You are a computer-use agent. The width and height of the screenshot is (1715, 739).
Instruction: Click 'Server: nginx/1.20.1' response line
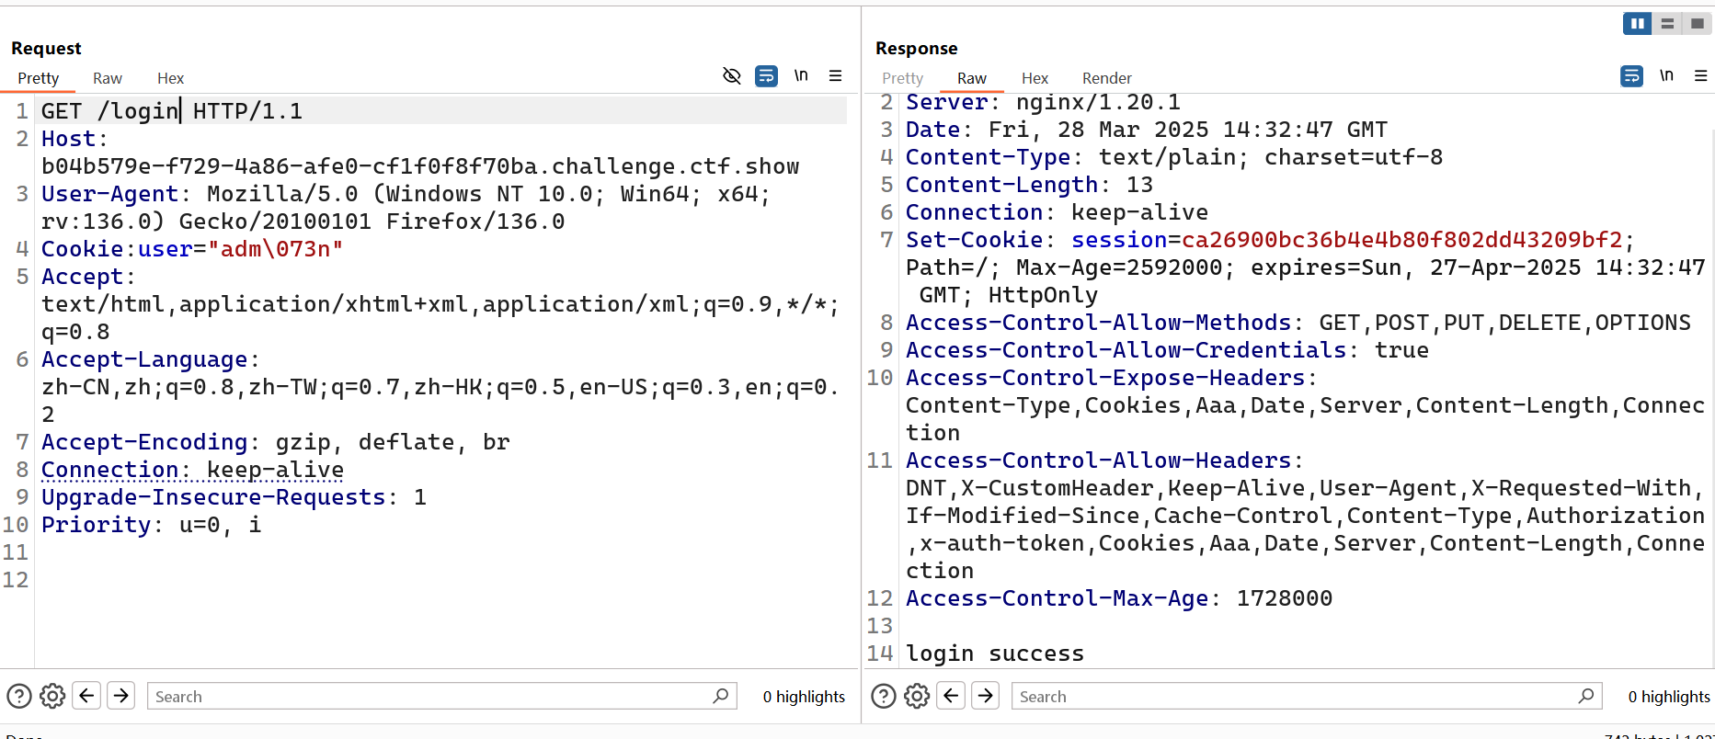(x=1043, y=102)
